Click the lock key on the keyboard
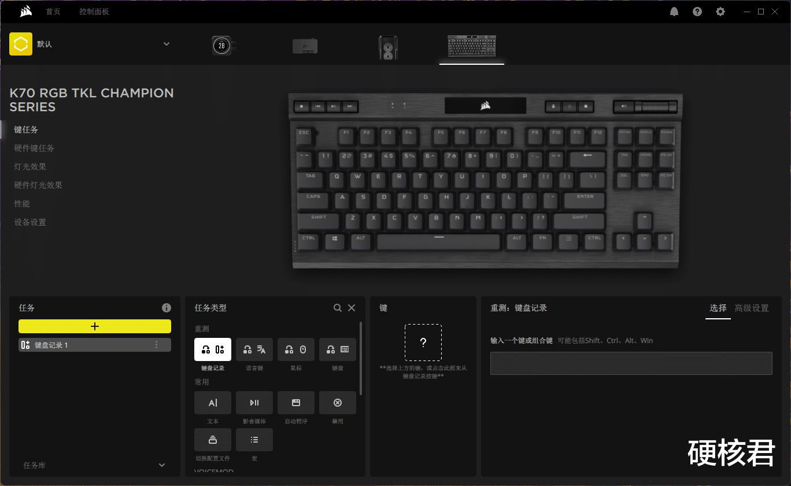The width and height of the screenshot is (791, 486). (x=585, y=106)
